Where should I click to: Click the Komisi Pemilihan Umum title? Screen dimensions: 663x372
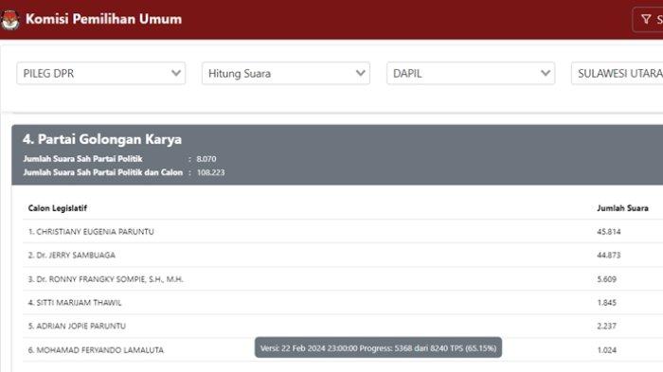(x=103, y=19)
